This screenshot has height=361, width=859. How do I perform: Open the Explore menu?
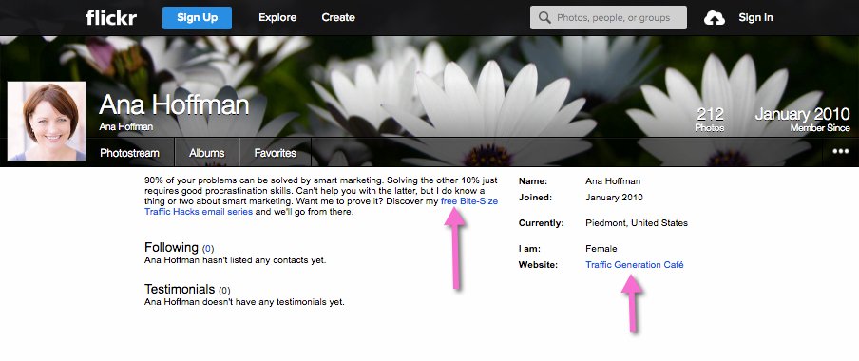pos(277,17)
